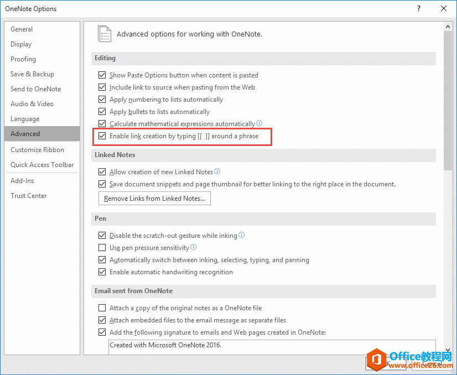Image resolution: width=457 pixels, height=375 pixels.
Task: Uncheck "Enable link creation by typing [[ ]] around a phrase"
Action: point(102,136)
